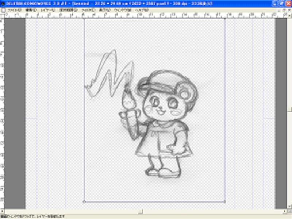Open the フィルタ (Filter) menu
Screen dimensions: 292x219
click(88, 10)
